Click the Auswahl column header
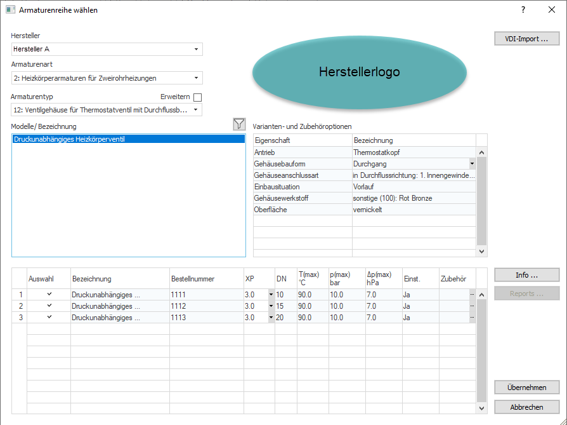This screenshot has height=425, width=567. pos(49,279)
